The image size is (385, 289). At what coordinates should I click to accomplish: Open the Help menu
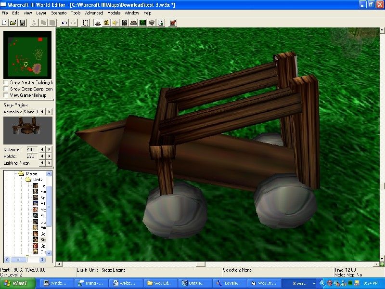point(147,13)
